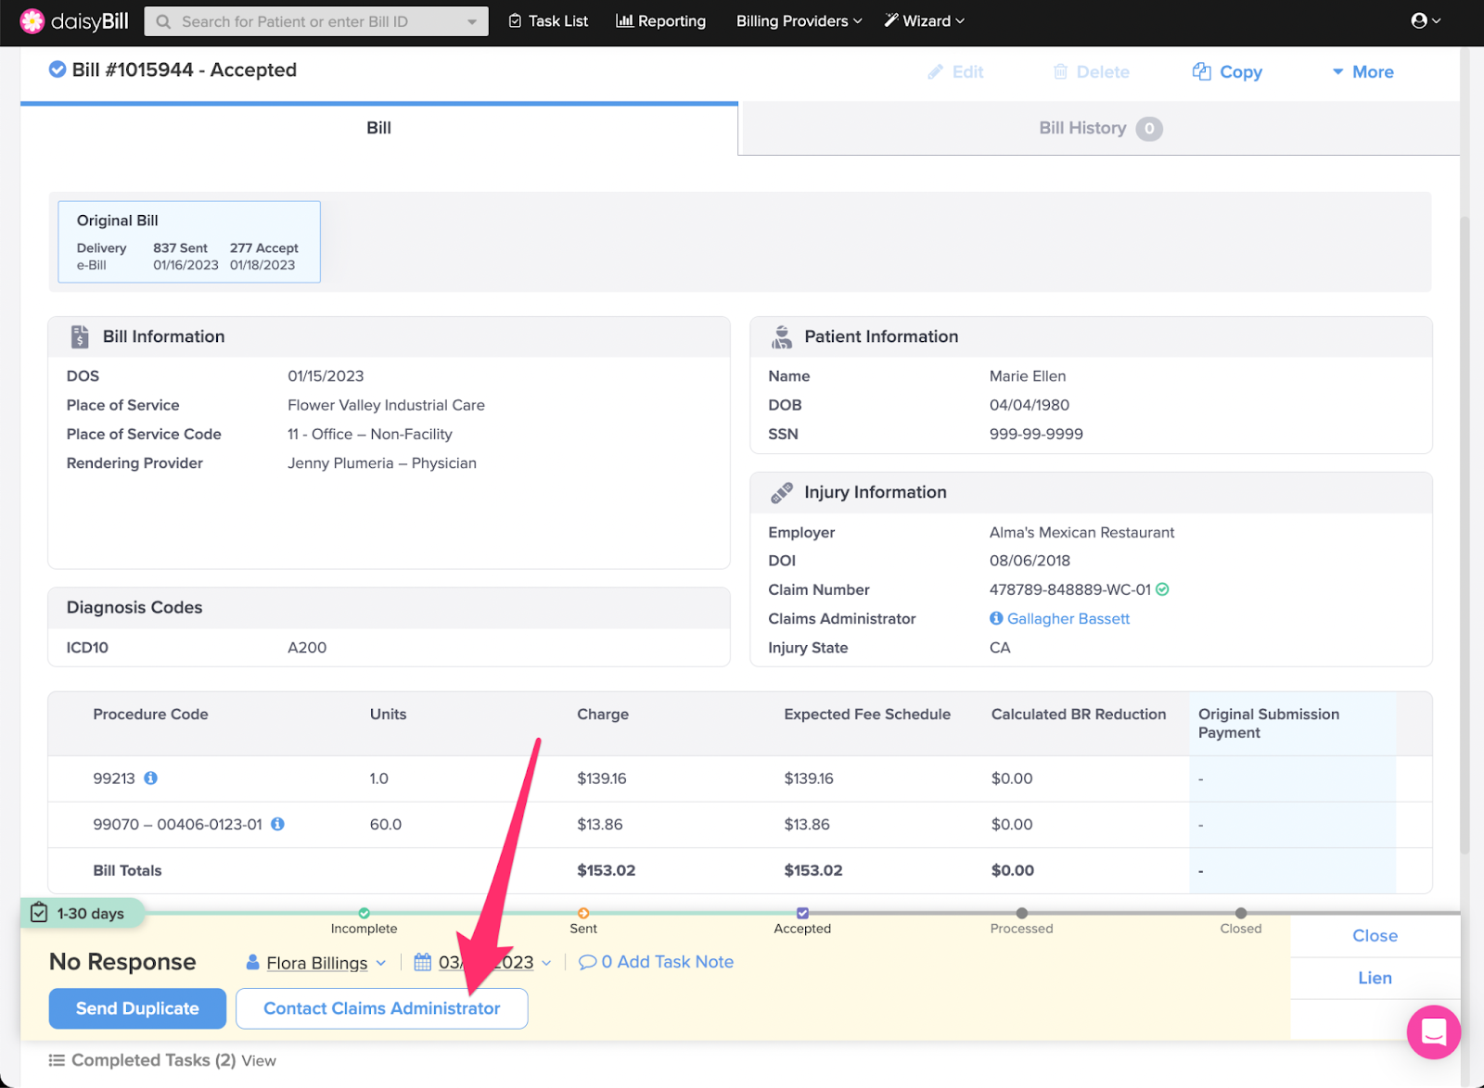Click the Sent status marker
1484x1088 pixels.
point(583,913)
